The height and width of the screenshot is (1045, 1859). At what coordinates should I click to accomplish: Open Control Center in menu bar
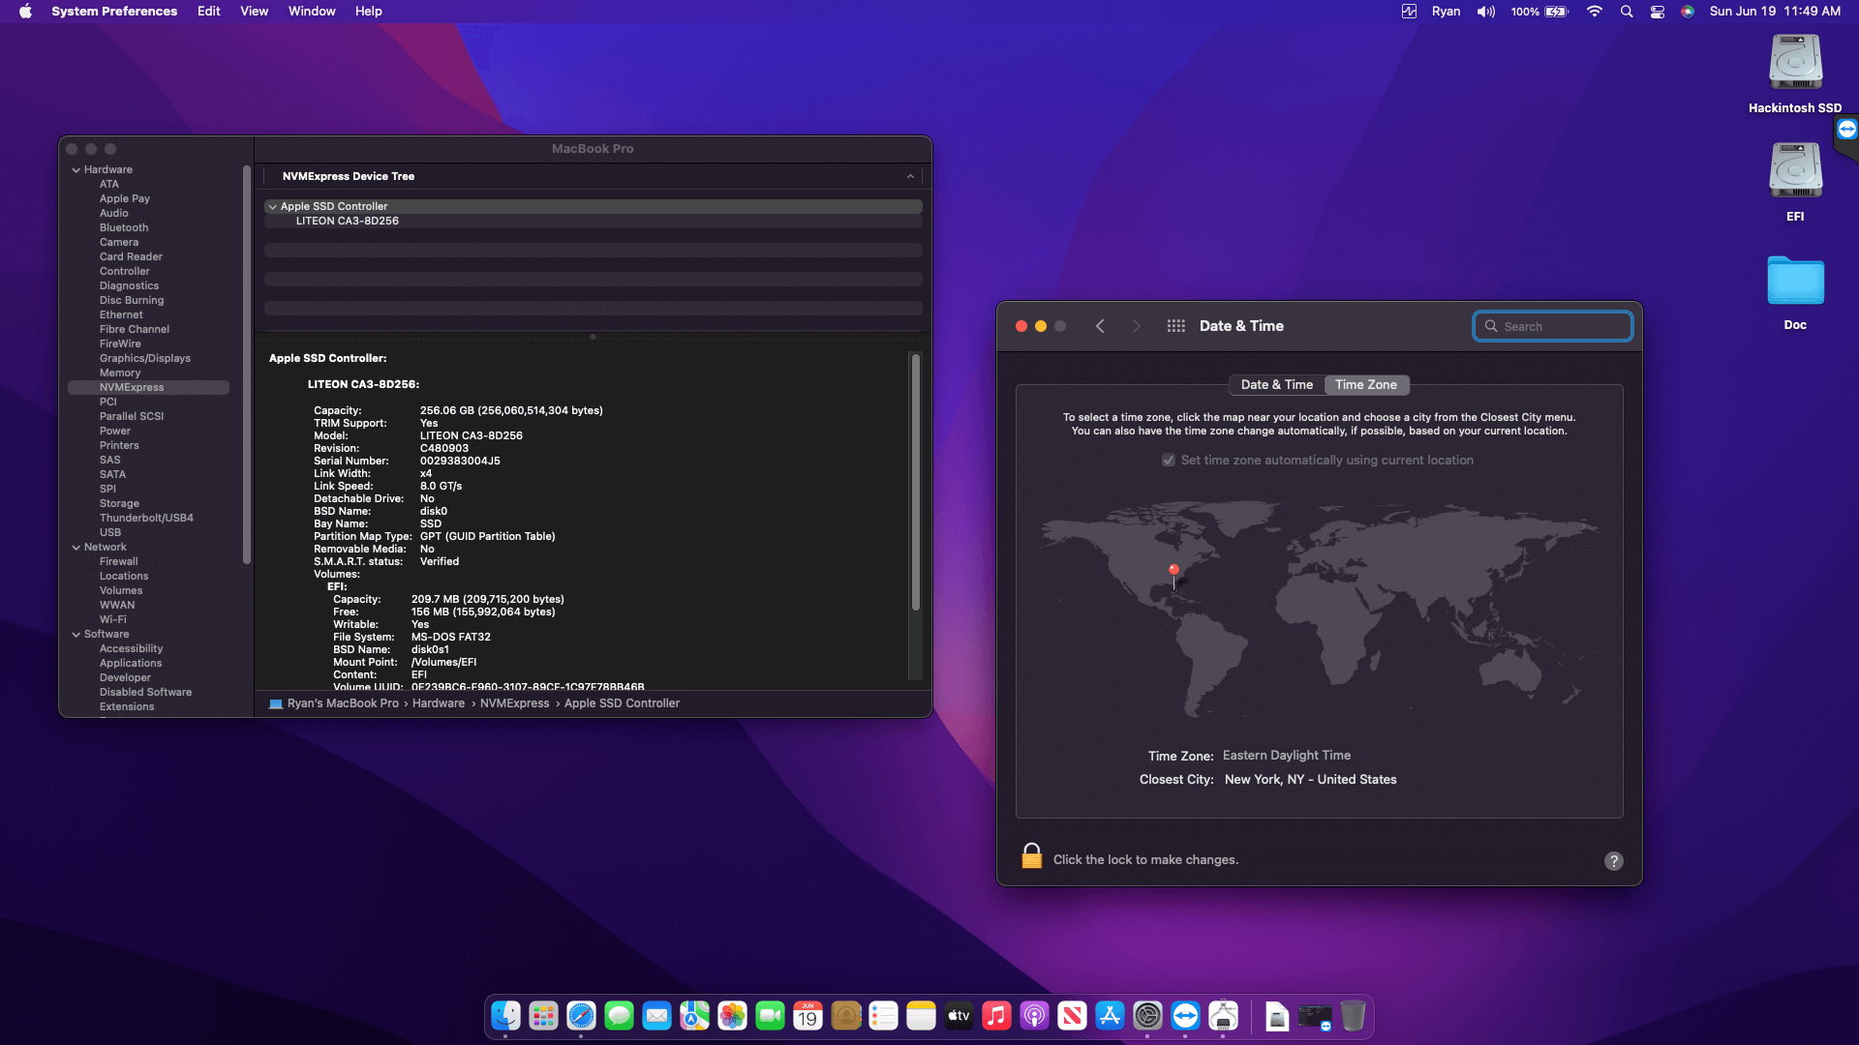[1658, 12]
